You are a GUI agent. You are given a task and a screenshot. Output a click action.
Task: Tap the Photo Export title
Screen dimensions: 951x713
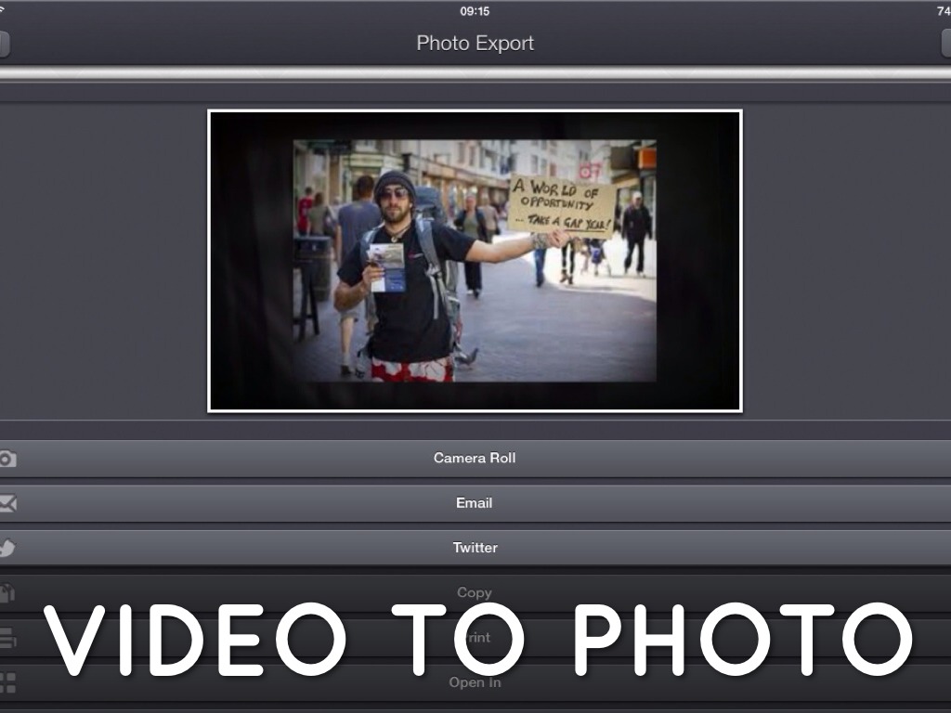pos(475,44)
